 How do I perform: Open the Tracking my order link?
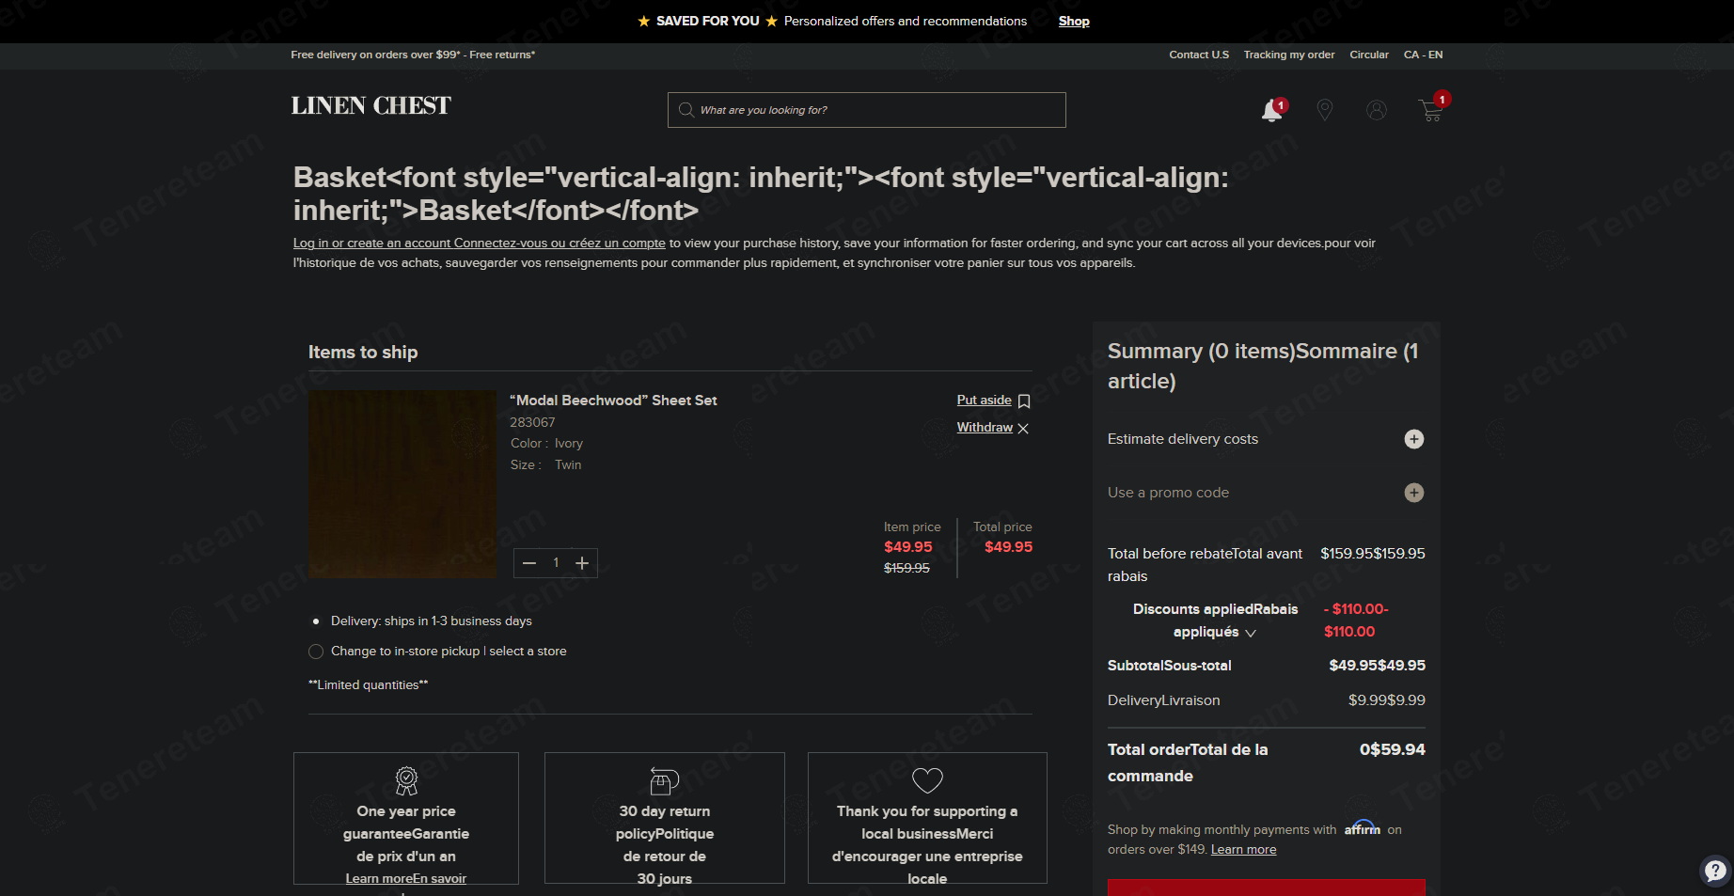pyautogui.click(x=1289, y=55)
